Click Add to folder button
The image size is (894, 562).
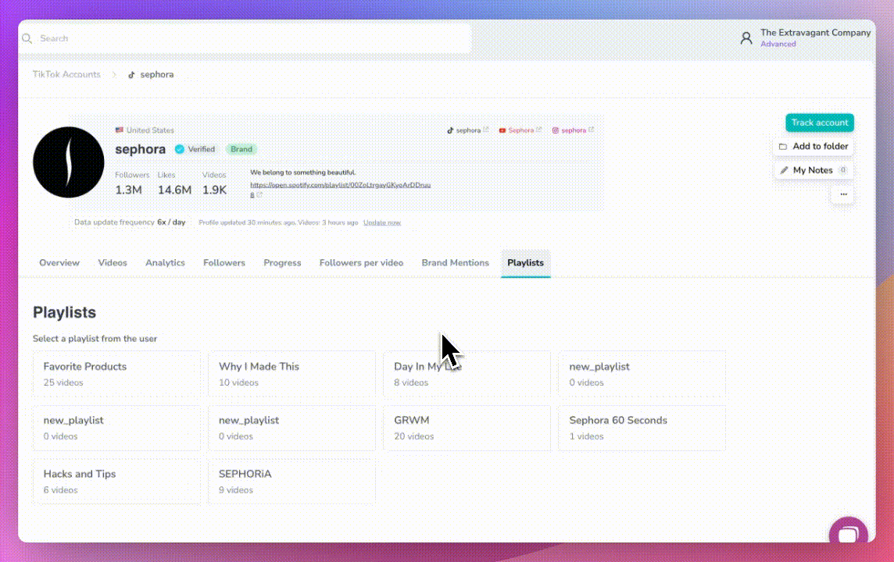(x=814, y=146)
